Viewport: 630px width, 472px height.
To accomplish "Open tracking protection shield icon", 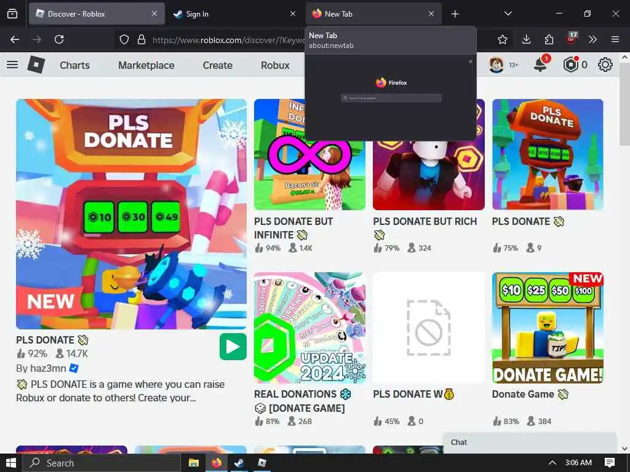I will coord(124,39).
